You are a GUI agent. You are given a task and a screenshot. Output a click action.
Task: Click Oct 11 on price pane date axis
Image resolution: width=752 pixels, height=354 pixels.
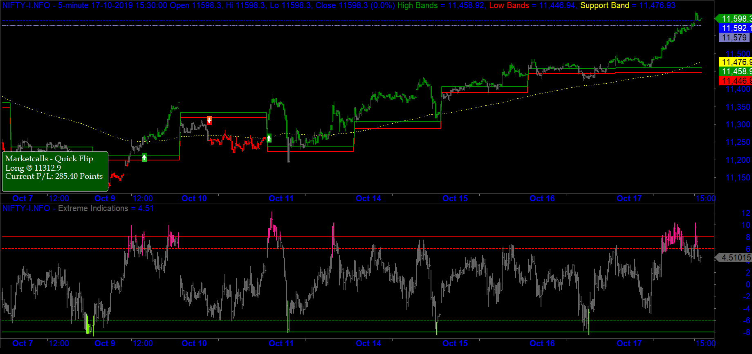coord(281,198)
